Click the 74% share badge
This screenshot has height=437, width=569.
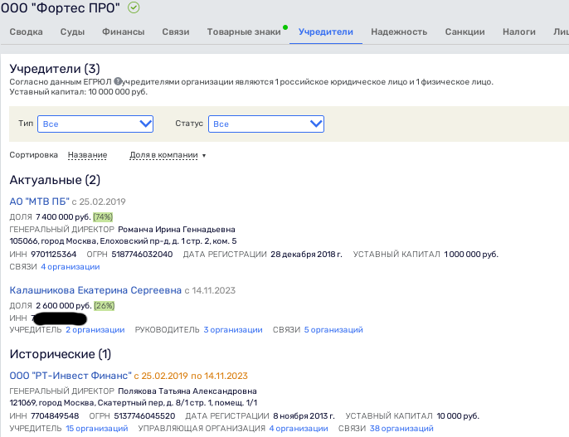[x=103, y=216]
